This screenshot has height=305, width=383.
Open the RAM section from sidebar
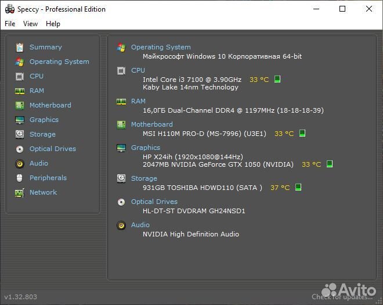pyautogui.click(x=37, y=91)
